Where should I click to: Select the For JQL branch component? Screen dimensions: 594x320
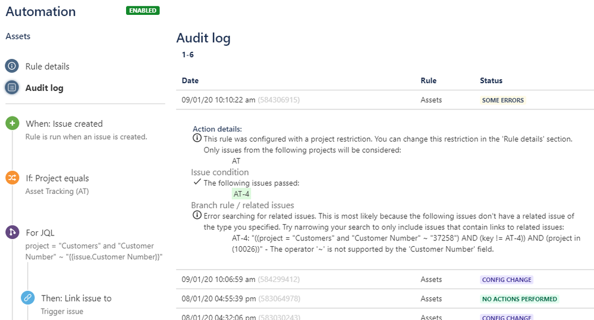coord(40,233)
